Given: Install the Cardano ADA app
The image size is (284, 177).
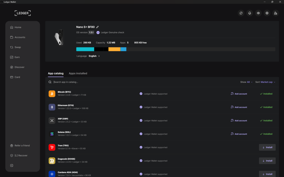Looking at the screenshot, I should coord(267,174).
